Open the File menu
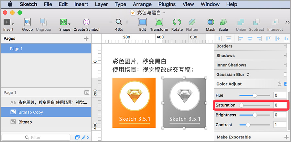The width and height of the screenshot is (291, 142). 48,4
